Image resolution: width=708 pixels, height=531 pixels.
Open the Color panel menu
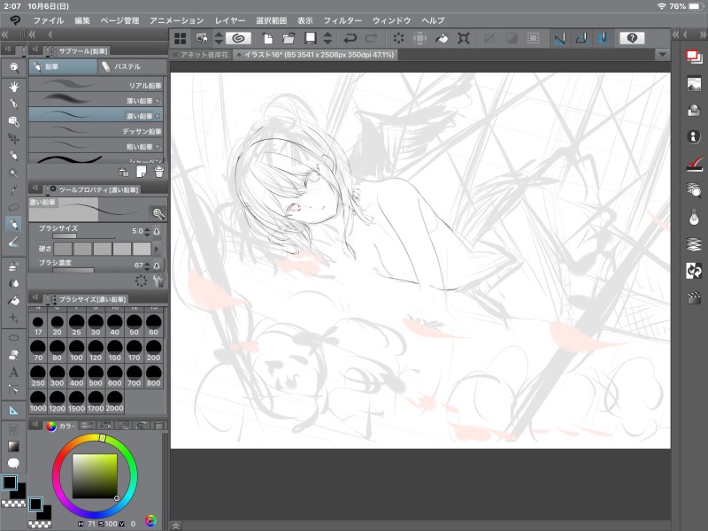[x=35, y=425]
